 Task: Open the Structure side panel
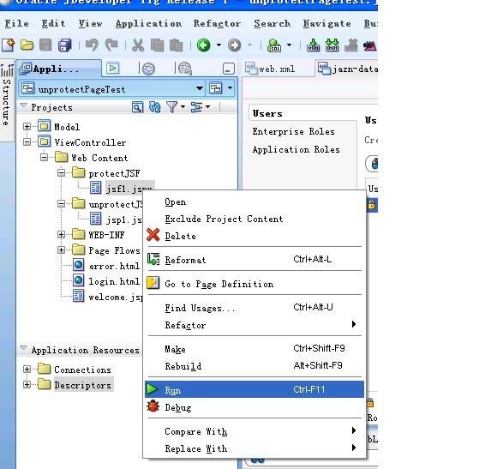coord(6,100)
